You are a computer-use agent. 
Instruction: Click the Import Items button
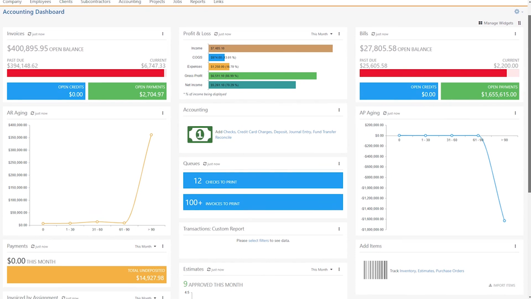coord(502,285)
